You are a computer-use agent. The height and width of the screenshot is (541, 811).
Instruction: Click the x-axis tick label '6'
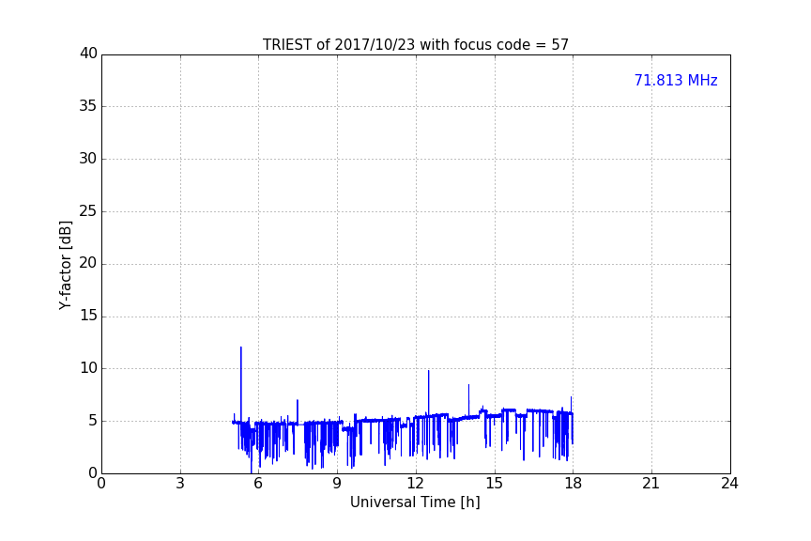[258, 484]
